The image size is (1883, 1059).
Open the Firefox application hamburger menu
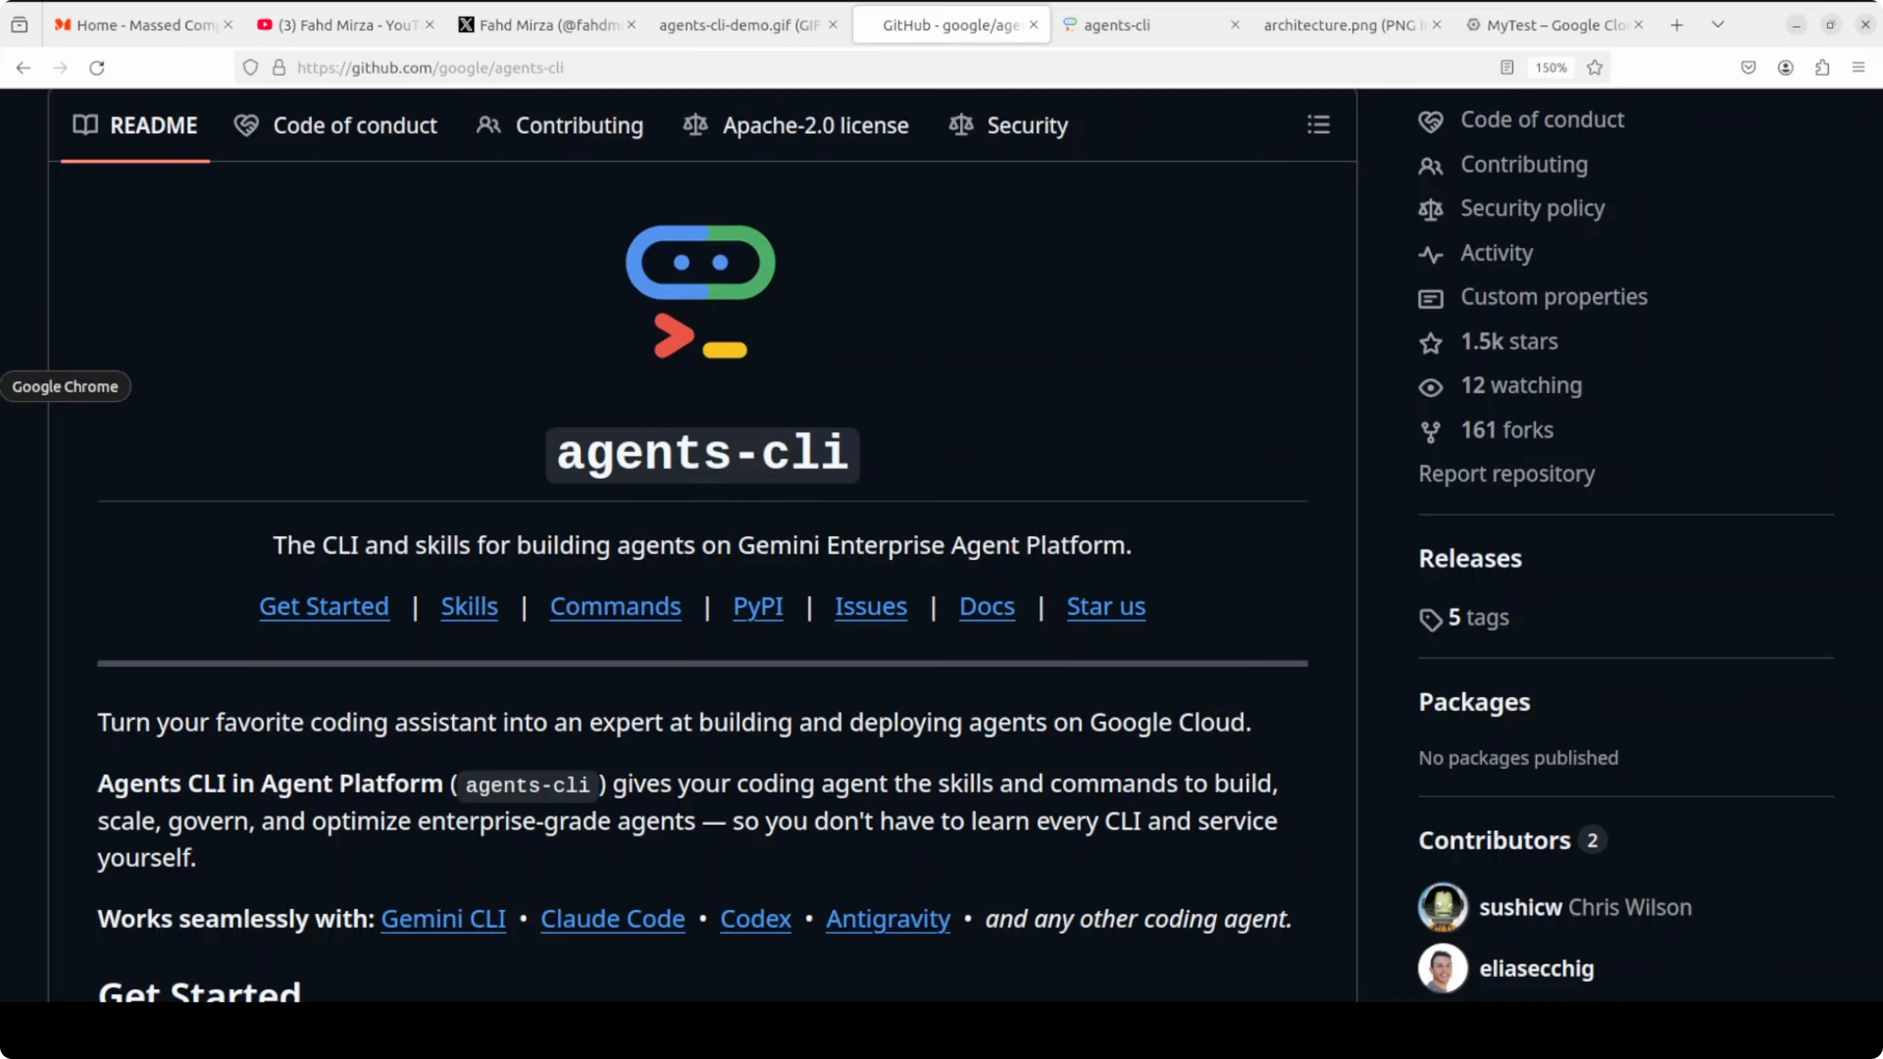click(x=1858, y=68)
